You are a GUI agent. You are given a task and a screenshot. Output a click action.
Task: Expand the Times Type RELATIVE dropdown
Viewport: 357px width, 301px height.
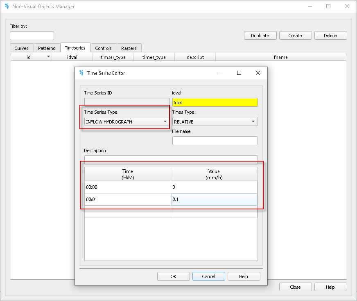tap(215, 122)
